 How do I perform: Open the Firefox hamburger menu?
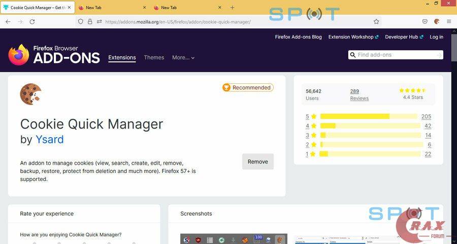pyautogui.click(x=449, y=21)
